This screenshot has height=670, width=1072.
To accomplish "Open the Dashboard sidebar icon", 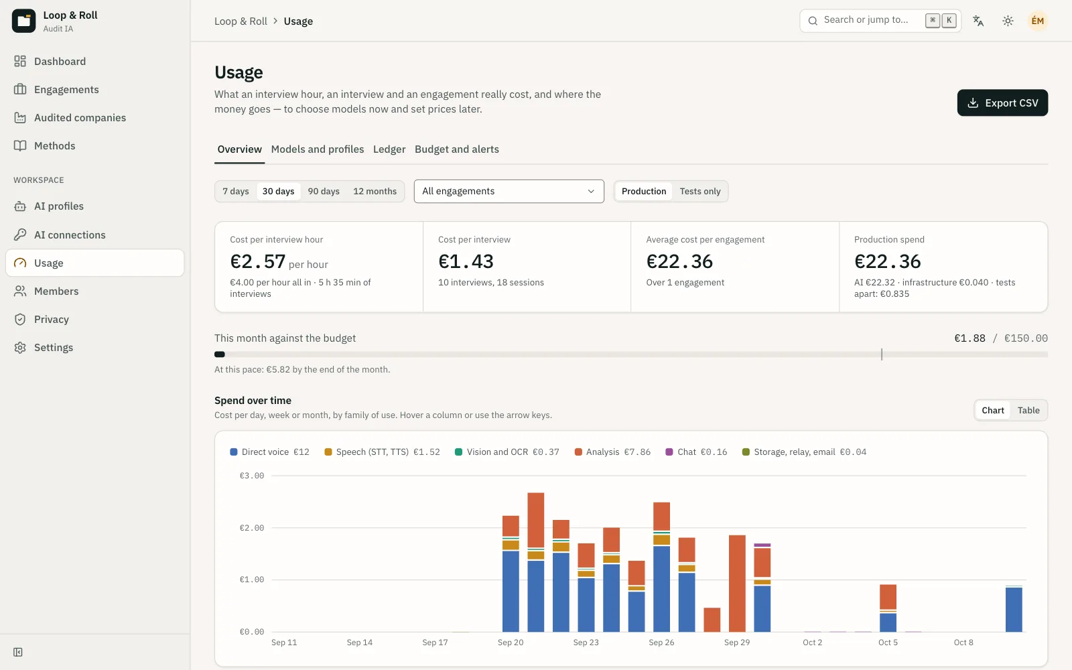I will [x=20, y=61].
